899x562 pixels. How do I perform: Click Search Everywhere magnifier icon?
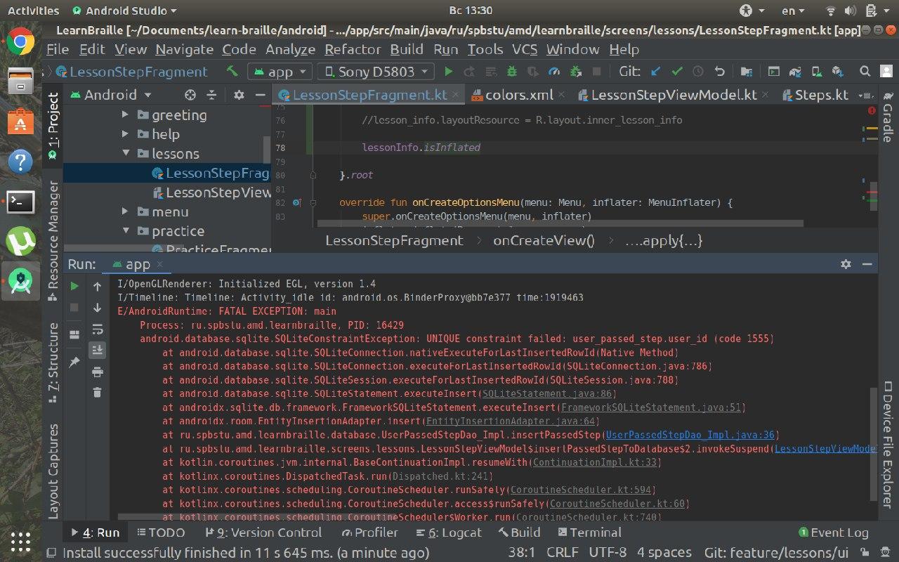pos(865,72)
